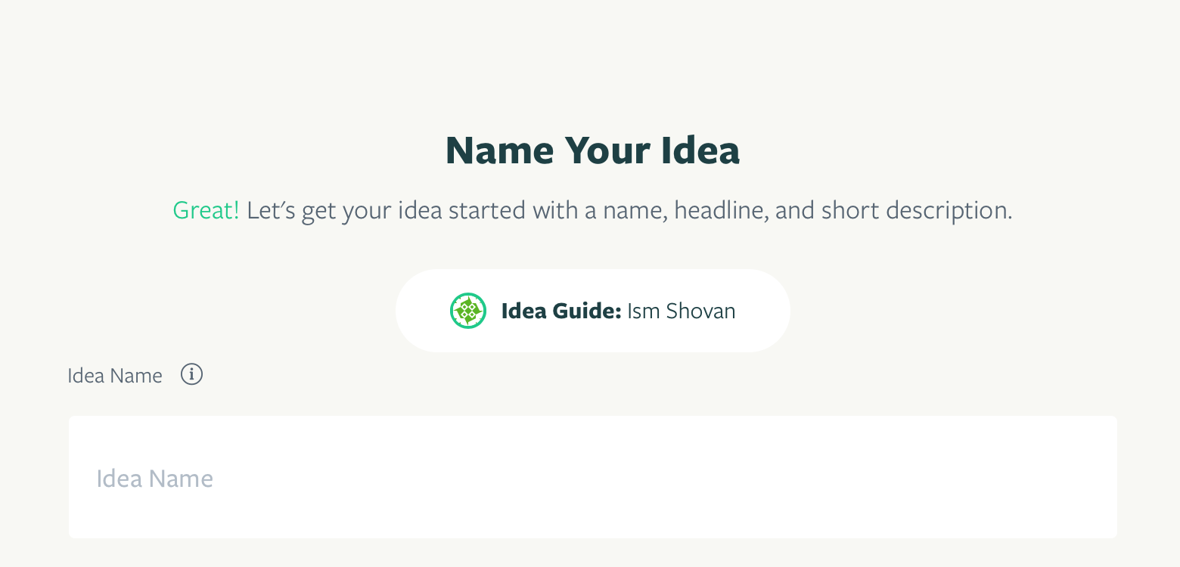Image resolution: width=1180 pixels, height=567 pixels.
Task: Click the Idea Name label above field
Action: (x=115, y=376)
